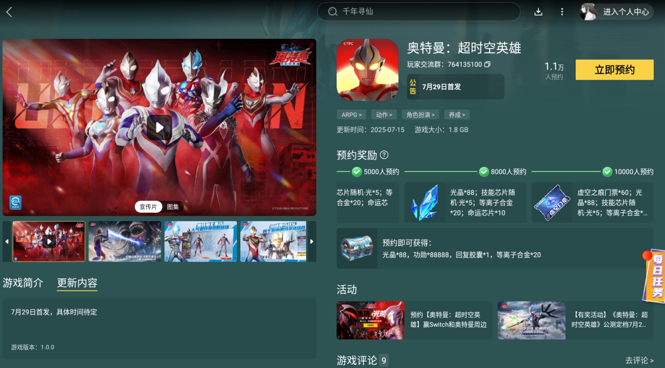The width and height of the screenshot is (665, 368).
Task: Click the 10000人预约 reward description text
Action: (x=613, y=203)
